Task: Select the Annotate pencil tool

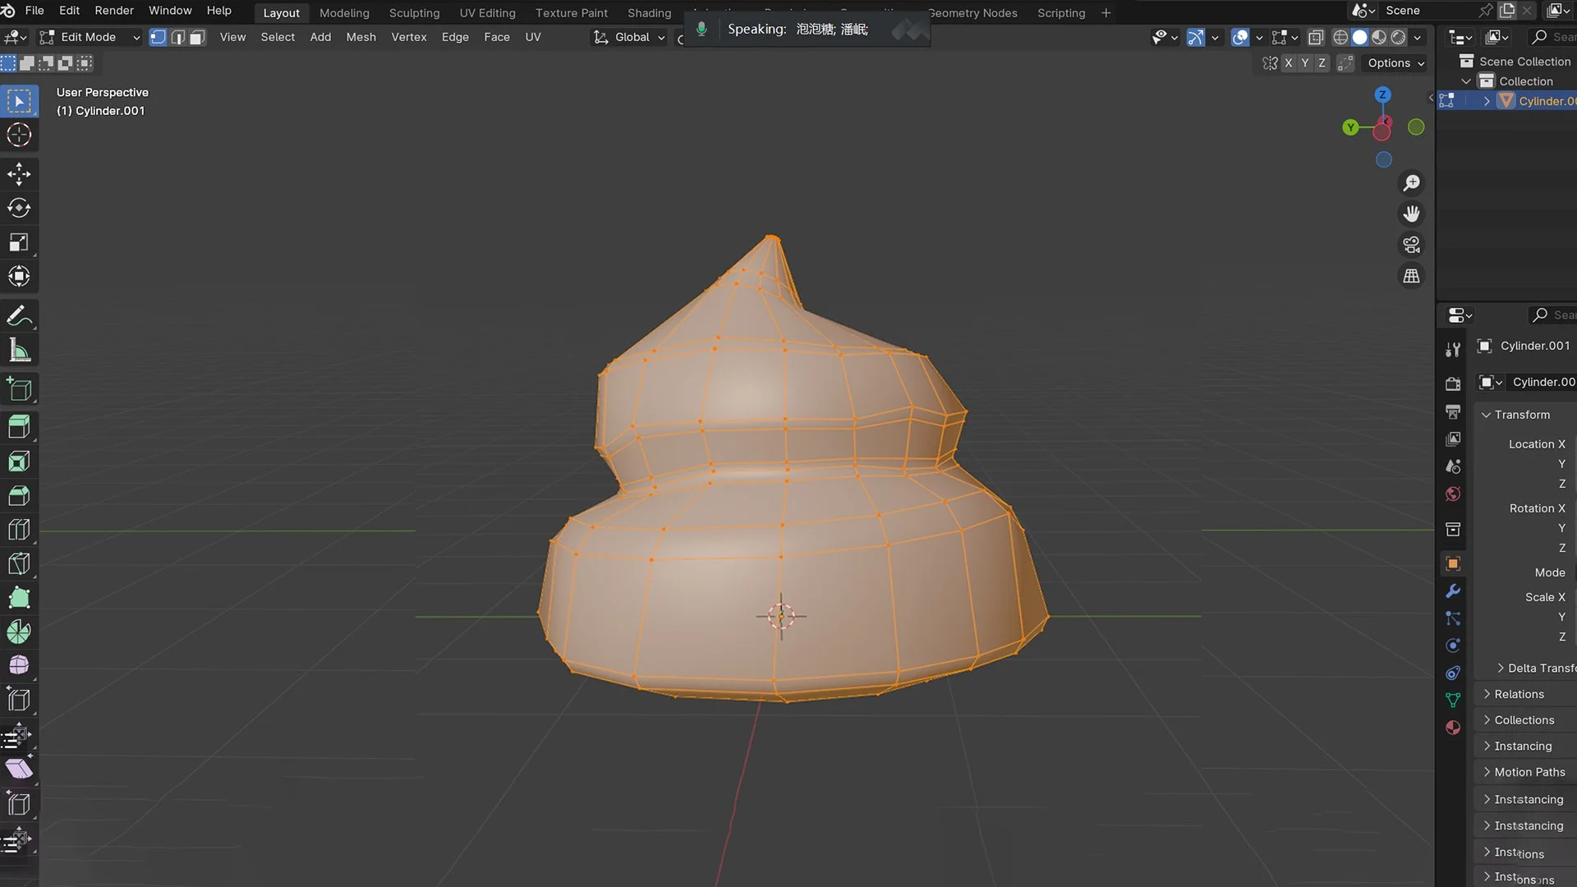Action: pyautogui.click(x=19, y=315)
